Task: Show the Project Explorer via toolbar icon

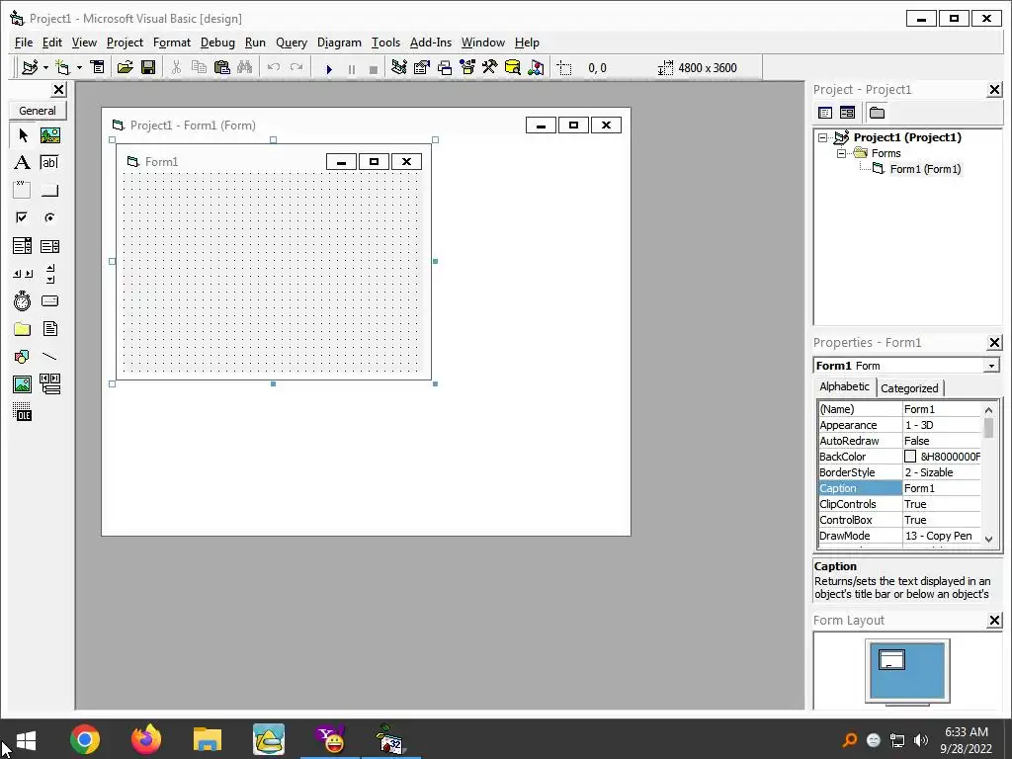Action: click(399, 67)
